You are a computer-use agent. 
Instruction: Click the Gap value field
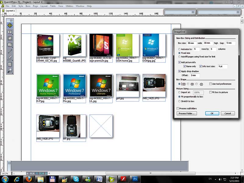tap(231, 43)
